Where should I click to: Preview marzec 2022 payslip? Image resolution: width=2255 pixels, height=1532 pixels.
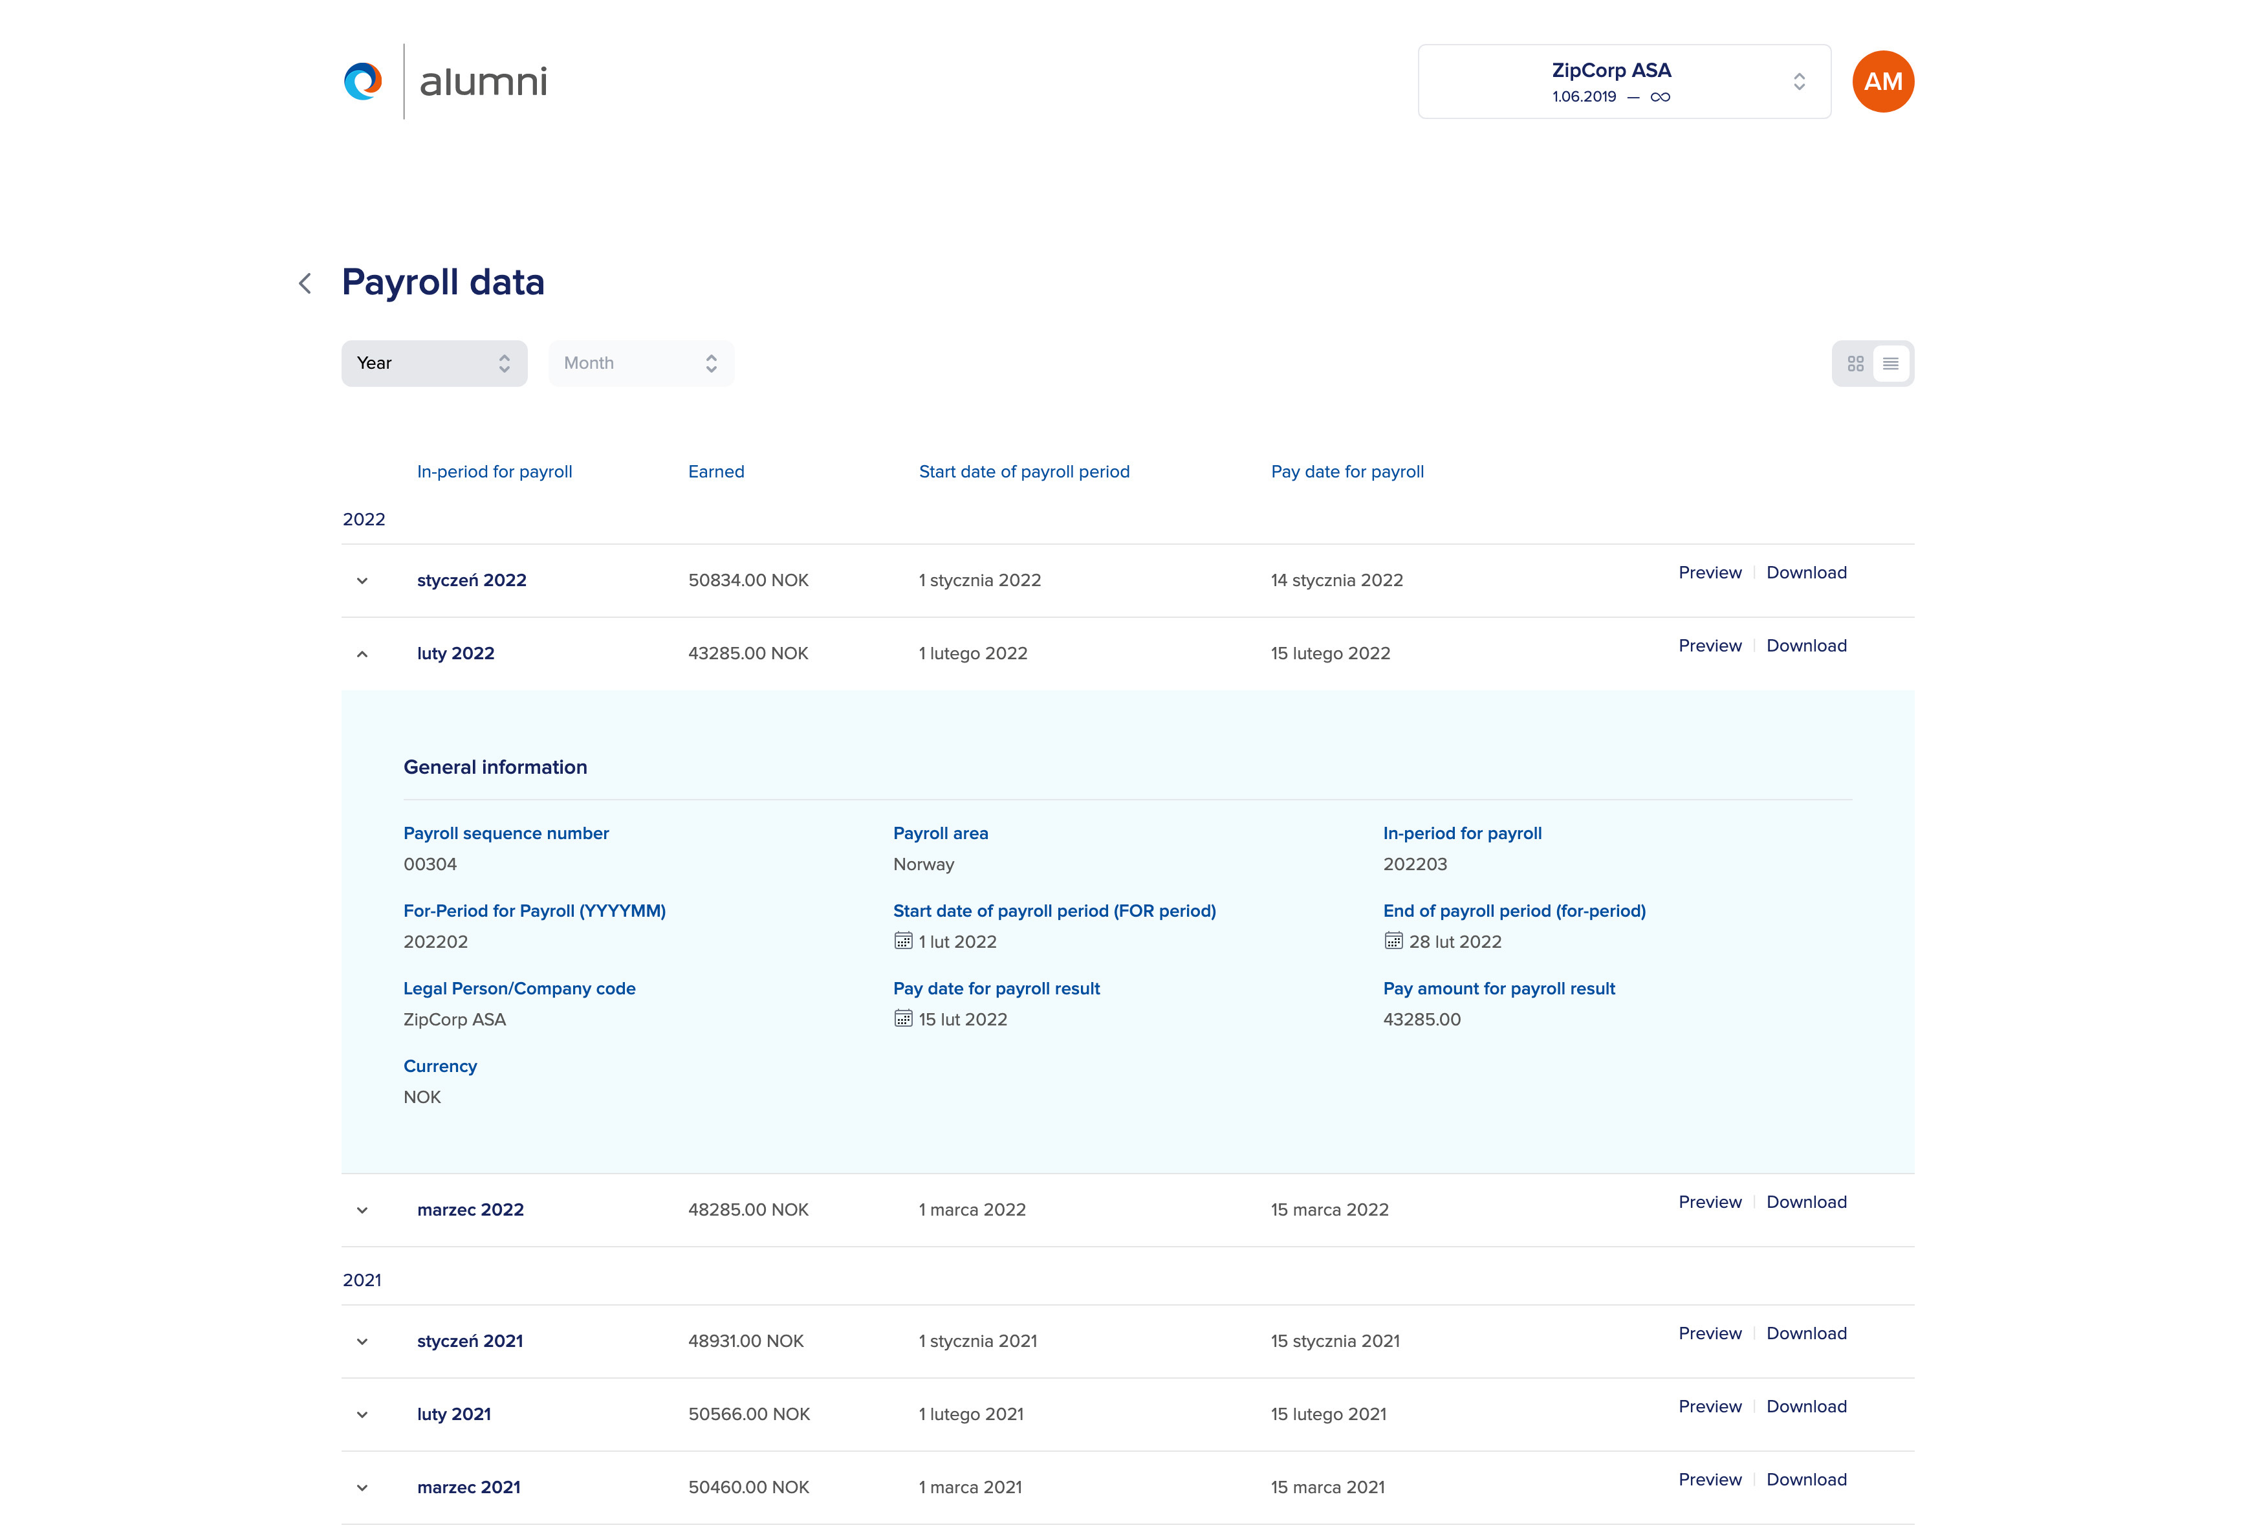(1710, 1201)
